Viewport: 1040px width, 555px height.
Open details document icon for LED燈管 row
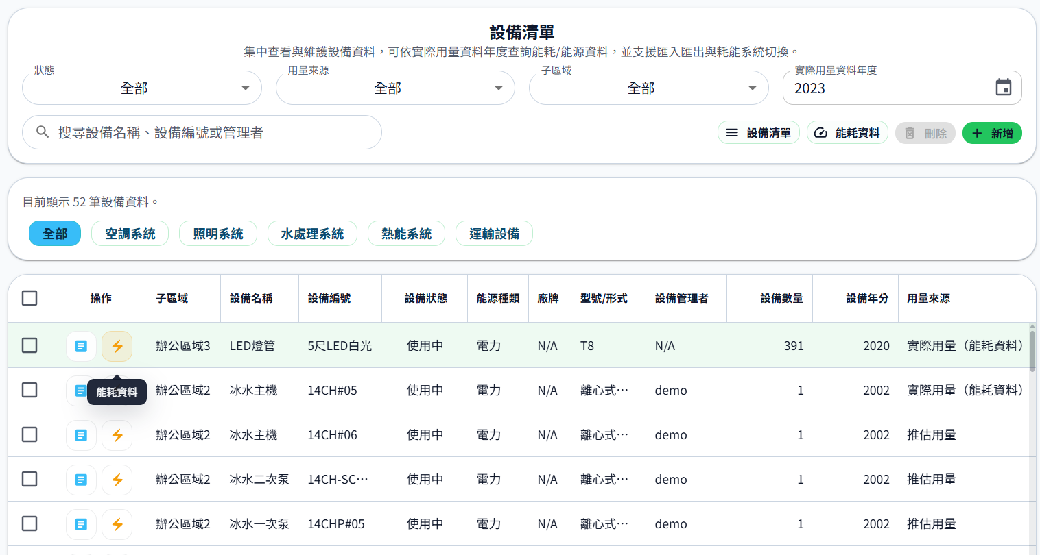click(81, 346)
